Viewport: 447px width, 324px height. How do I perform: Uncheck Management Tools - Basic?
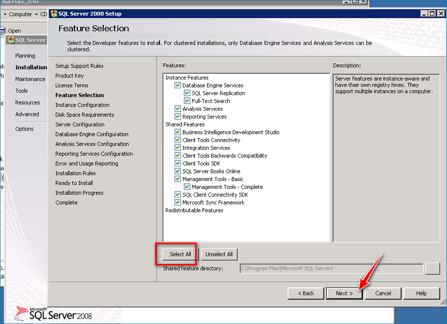(178, 179)
